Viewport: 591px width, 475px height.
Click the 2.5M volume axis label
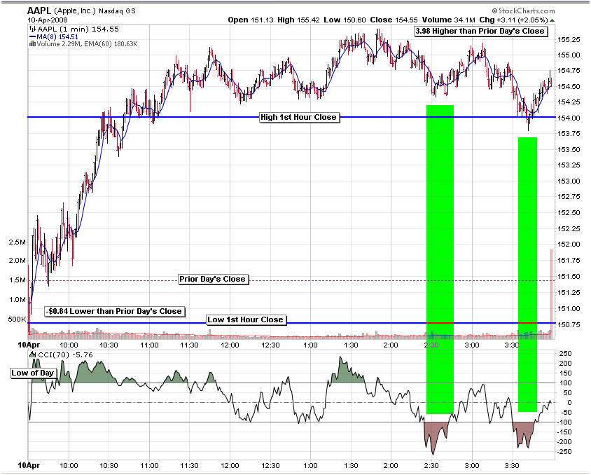[x=18, y=242]
